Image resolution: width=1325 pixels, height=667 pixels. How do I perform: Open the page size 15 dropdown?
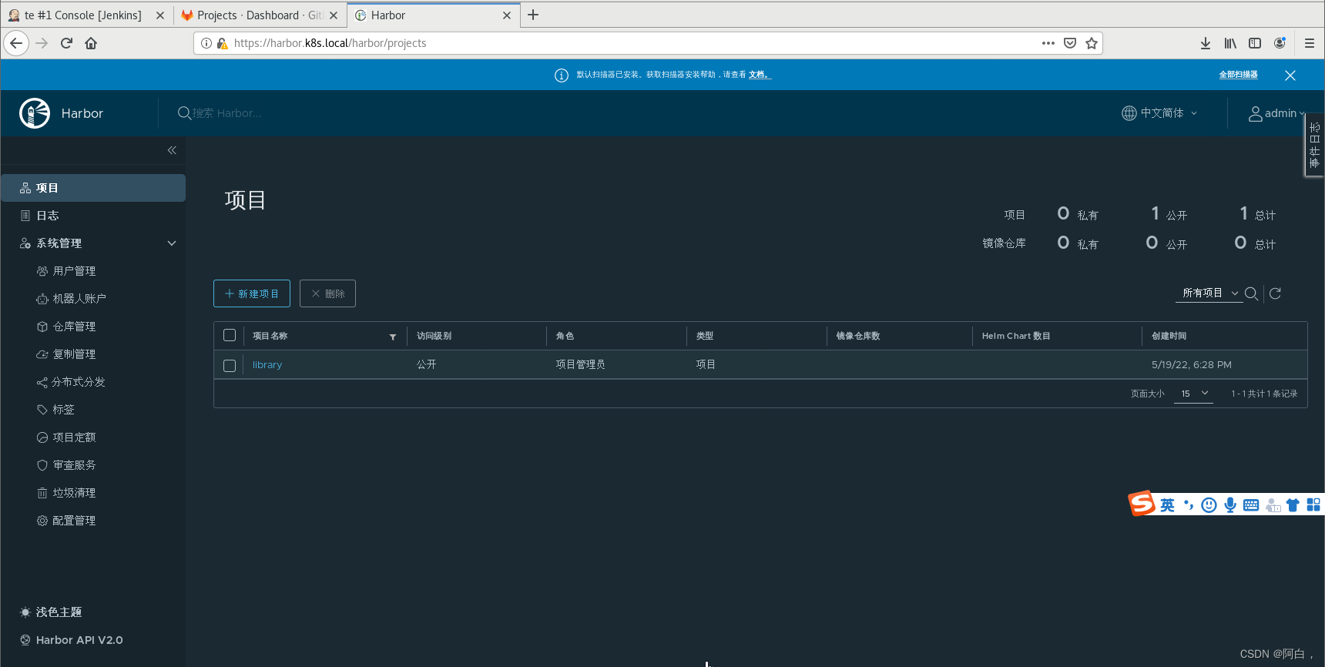coord(1193,394)
